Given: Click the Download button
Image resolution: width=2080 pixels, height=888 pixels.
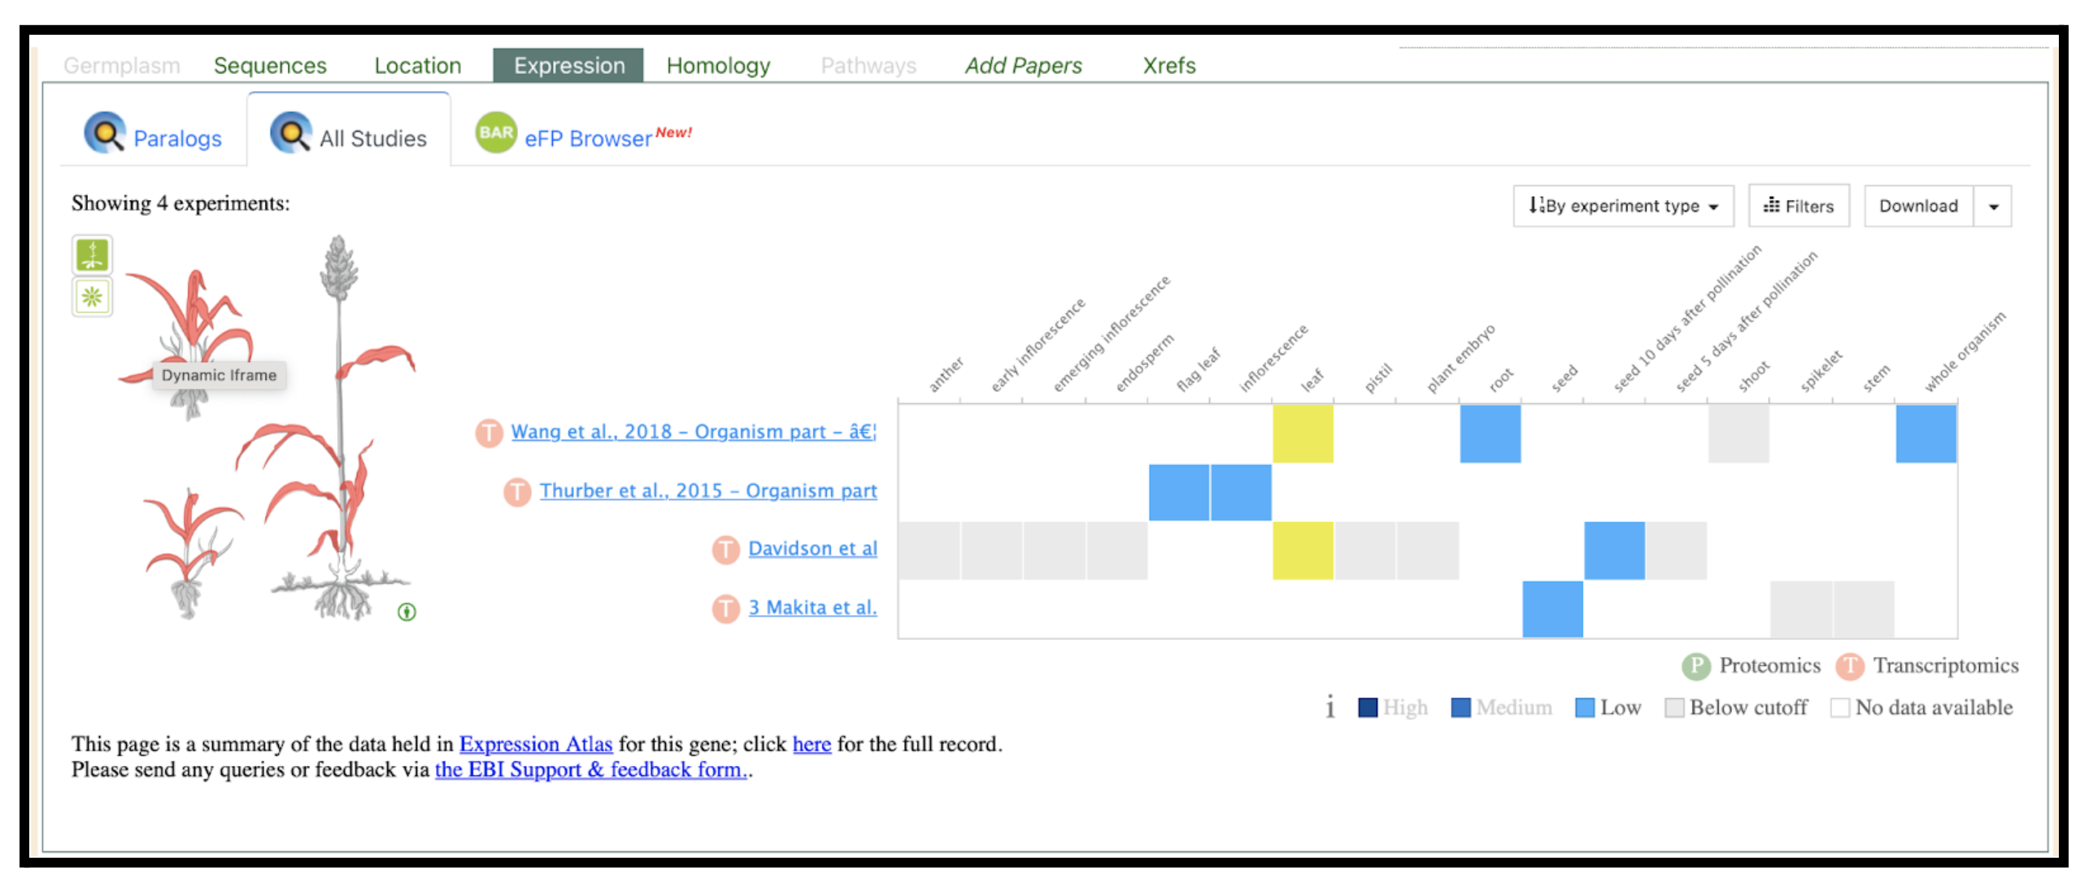Looking at the screenshot, I should [x=1917, y=207].
